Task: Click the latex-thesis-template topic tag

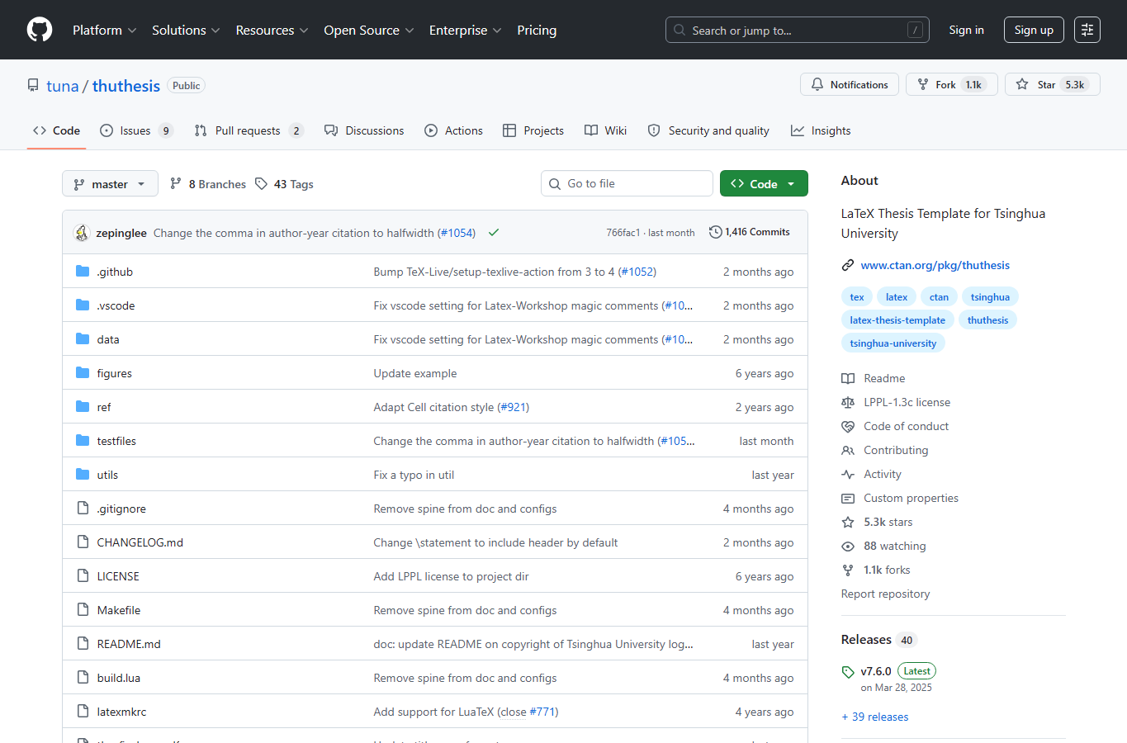Action: (x=897, y=319)
